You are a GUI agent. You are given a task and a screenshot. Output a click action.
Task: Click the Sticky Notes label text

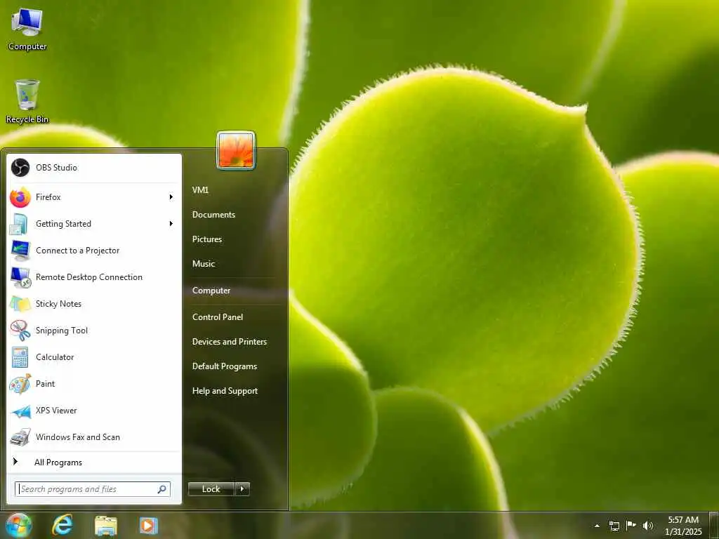[59, 304]
